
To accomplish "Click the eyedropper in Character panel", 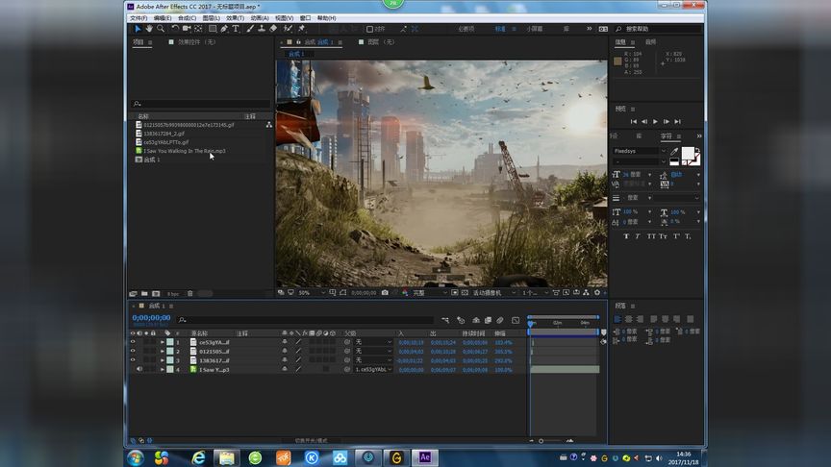I will pos(674,152).
